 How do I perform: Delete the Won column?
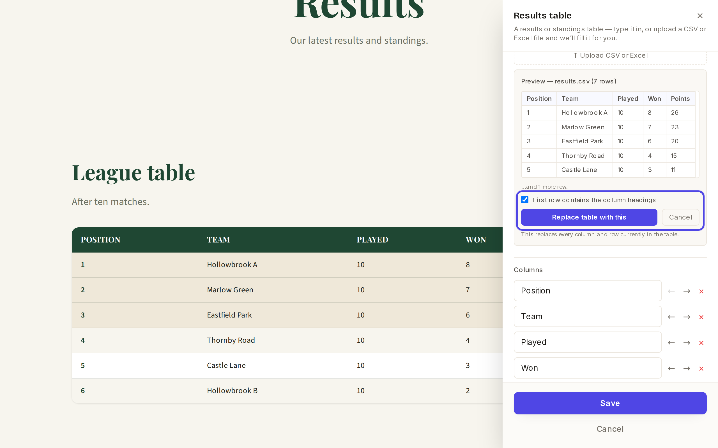tap(701, 368)
